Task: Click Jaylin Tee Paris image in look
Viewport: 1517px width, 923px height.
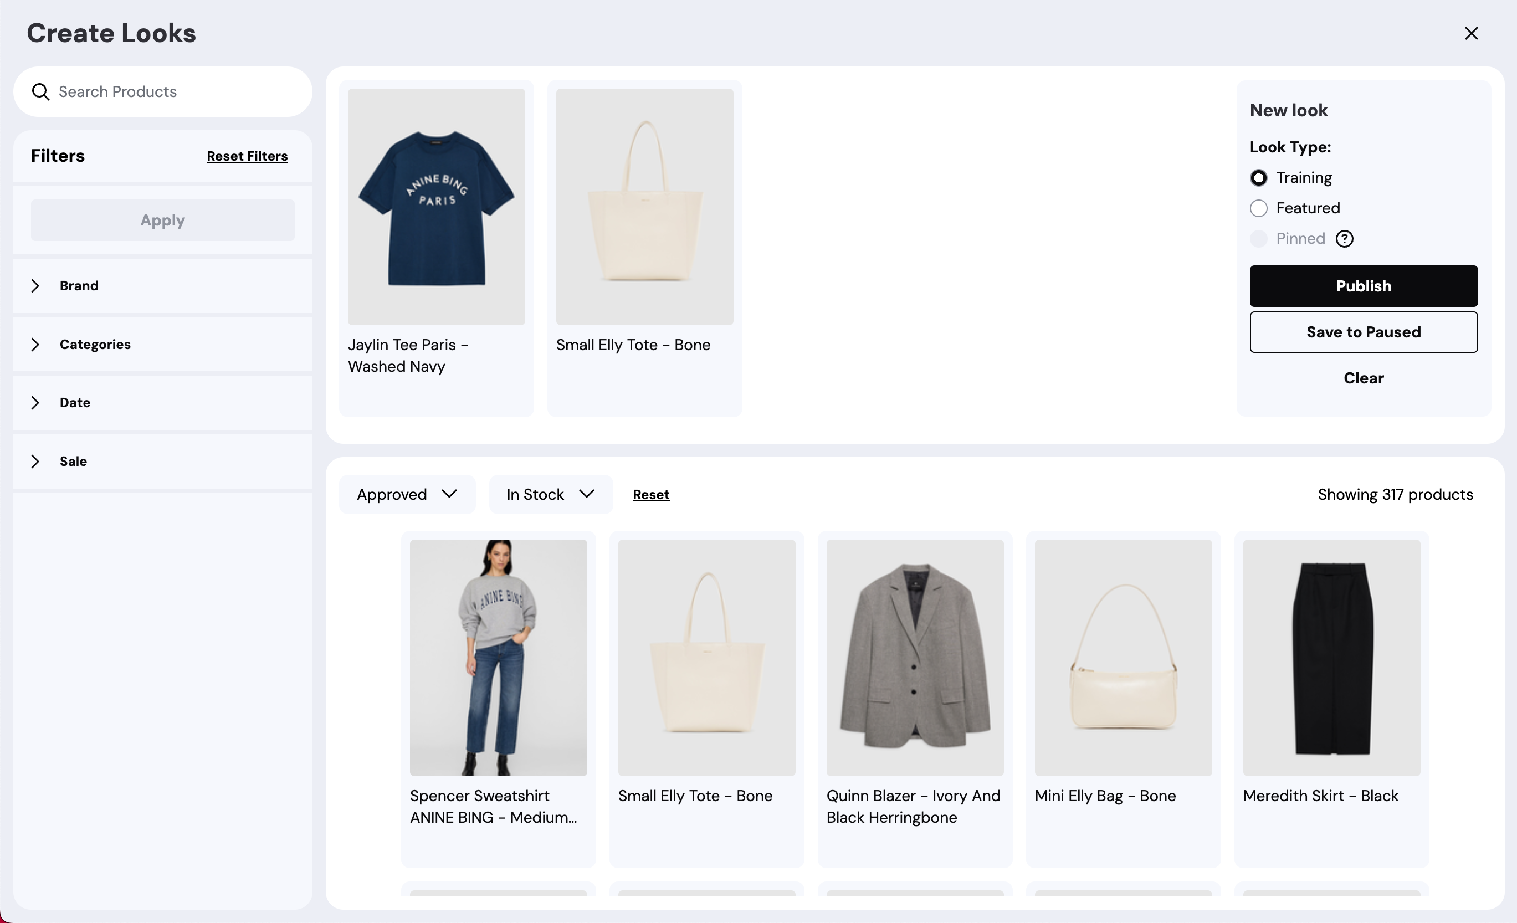Action: 436,207
